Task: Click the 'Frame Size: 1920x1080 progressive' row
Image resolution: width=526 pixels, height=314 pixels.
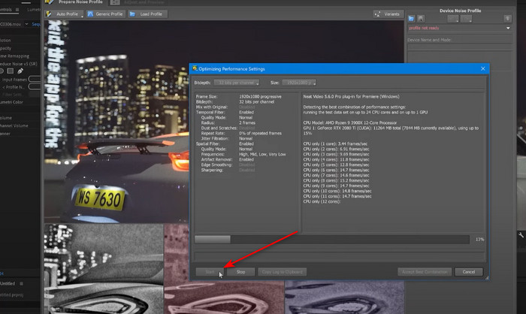Action: pyautogui.click(x=238, y=97)
